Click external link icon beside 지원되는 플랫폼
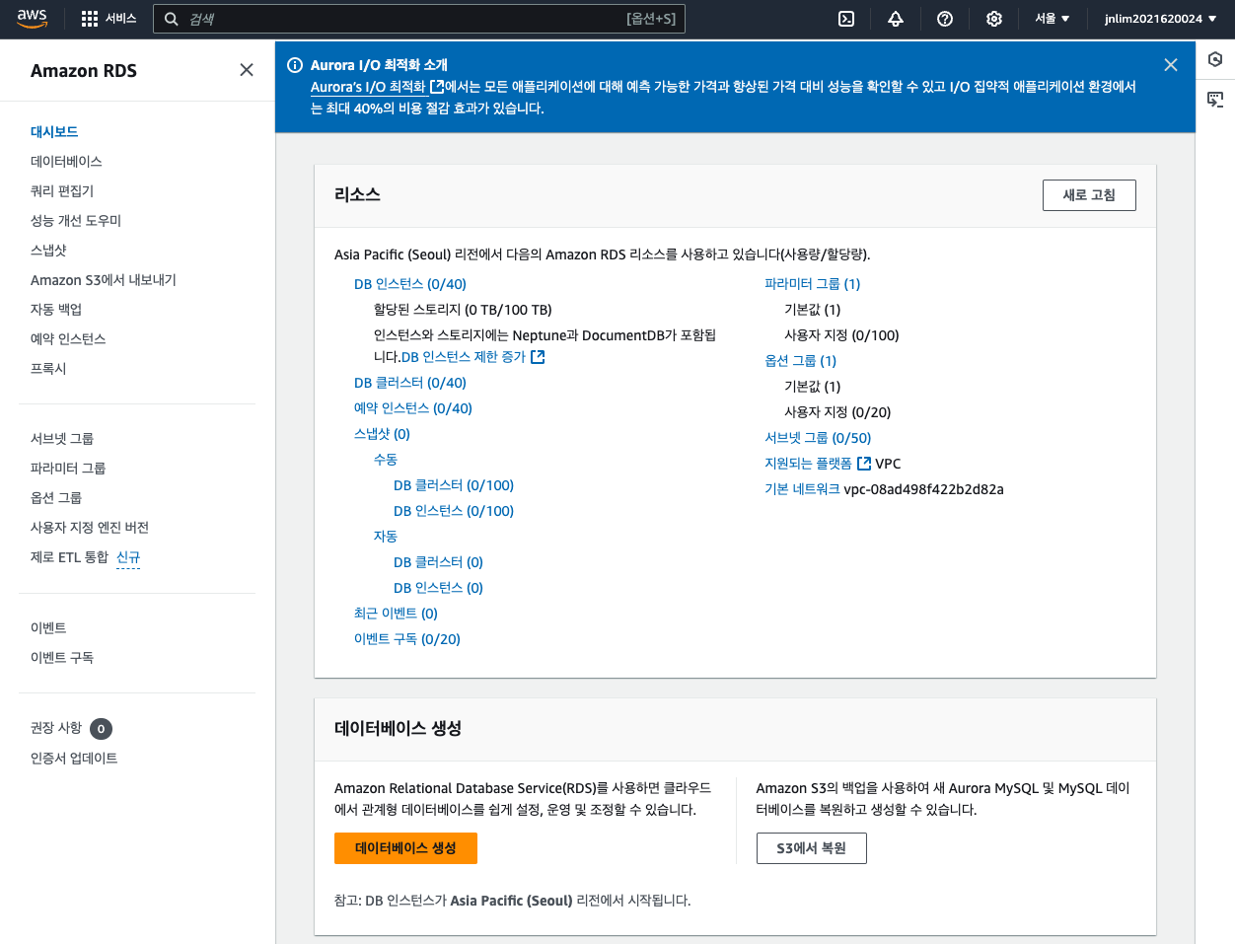Image resolution: width=1235 pixels, height=944 pixels. point(864,464)
